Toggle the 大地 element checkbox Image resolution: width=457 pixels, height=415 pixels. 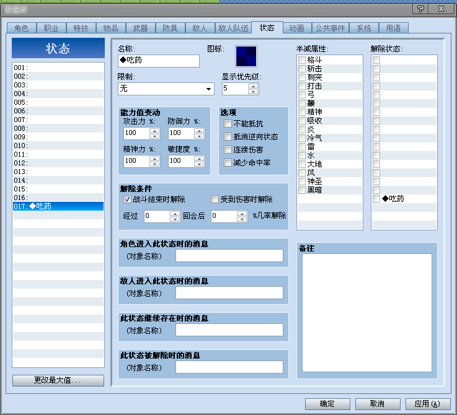tap(302, 164)
